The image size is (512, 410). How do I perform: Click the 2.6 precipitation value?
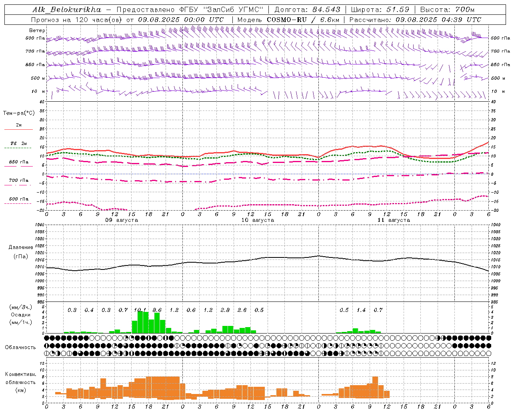pyautogui.click(x=242, y=310)
